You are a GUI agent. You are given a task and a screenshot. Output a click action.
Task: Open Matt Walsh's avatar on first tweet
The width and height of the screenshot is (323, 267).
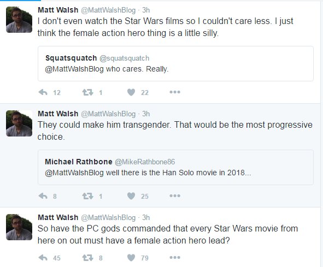[x=19, y=20]
